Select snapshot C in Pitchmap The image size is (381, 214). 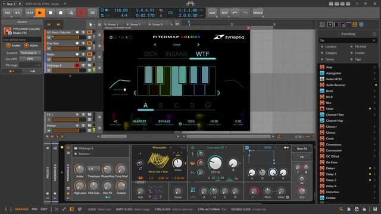[x=176, y=105]
